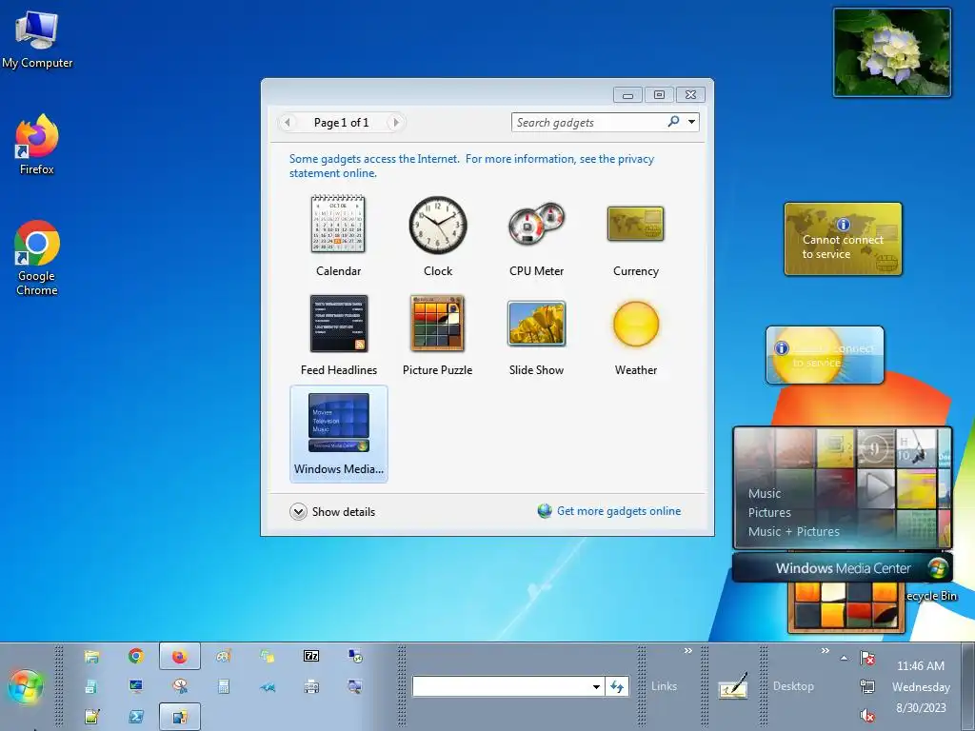Open taskbar address bar dropdown

point(596,686)
